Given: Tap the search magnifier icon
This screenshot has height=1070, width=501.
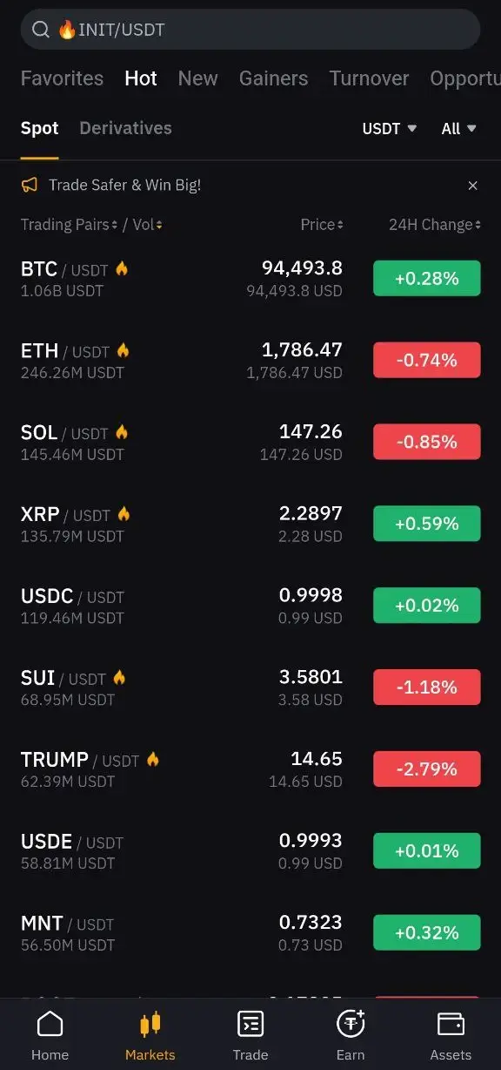Looking at the screenshot, I should coord(40,29).
